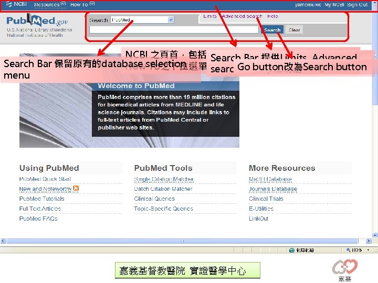Open Clinical Queries link
The height and width of the screenshot is (283, 378).
pyautogui.click(x=154, y=199)
